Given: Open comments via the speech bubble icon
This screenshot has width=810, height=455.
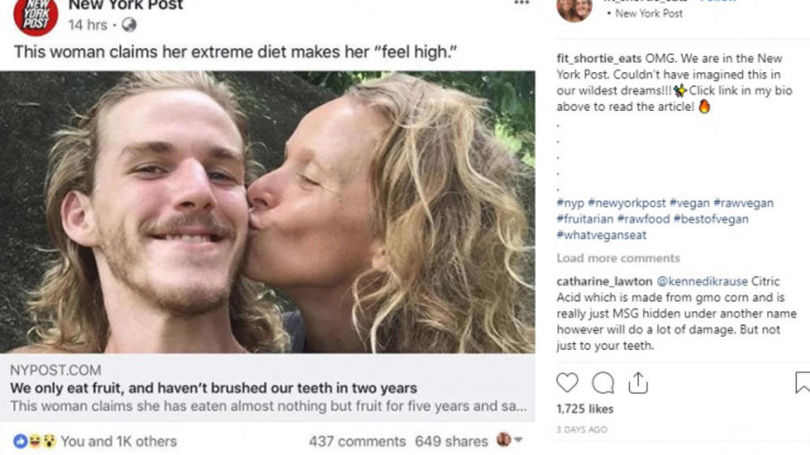Looking at the screenshot, I should click(603, 382).
